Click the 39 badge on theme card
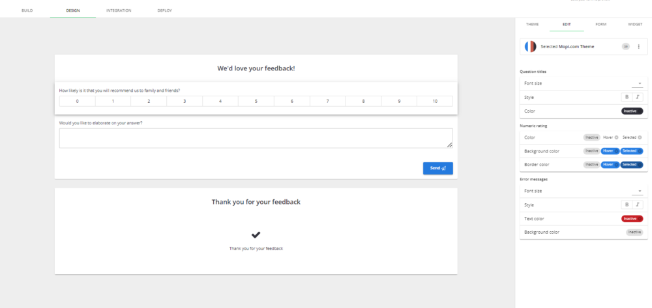This screenshot has height=308, width=652. (x=626, y=46)
